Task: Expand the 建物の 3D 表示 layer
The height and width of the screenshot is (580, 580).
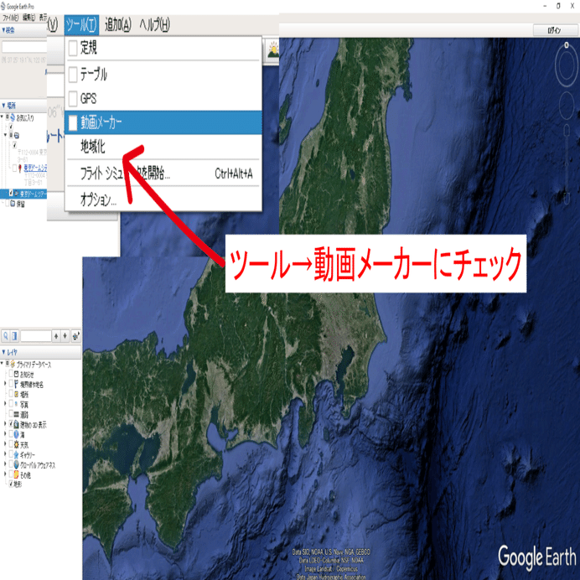Action: 5,424
